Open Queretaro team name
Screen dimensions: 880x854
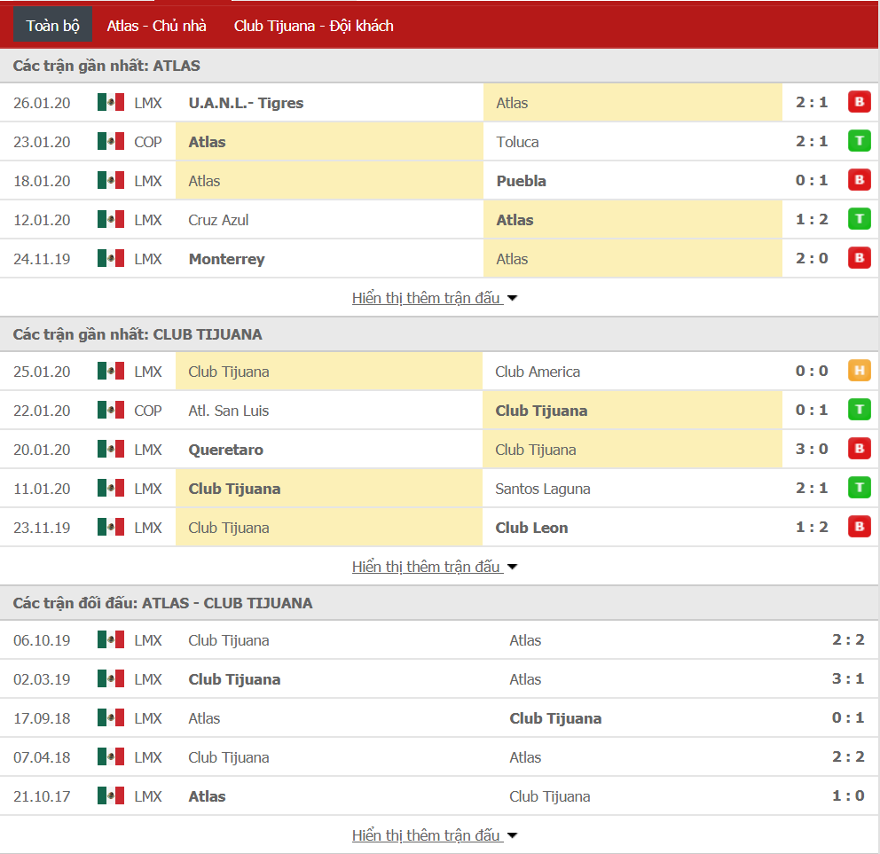225,450
